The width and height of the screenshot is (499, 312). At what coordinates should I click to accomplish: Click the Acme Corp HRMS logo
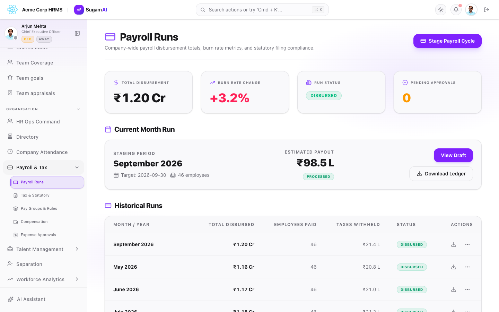click(x=12, y=10)
